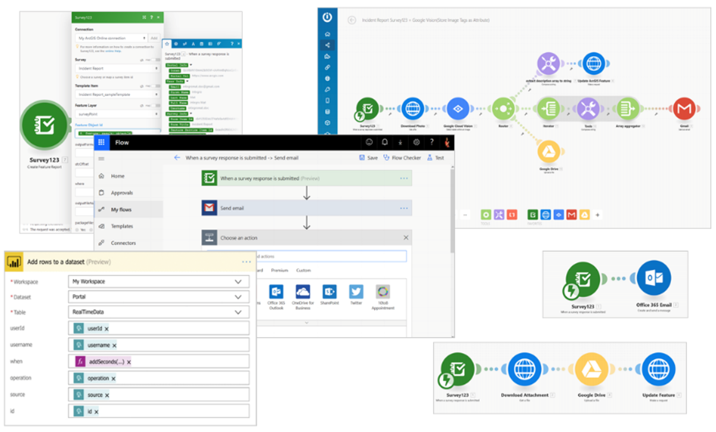This screenshot has height=432, width=716.
Task: Select the Download Attachment module
Action: (x=524, y=370)
